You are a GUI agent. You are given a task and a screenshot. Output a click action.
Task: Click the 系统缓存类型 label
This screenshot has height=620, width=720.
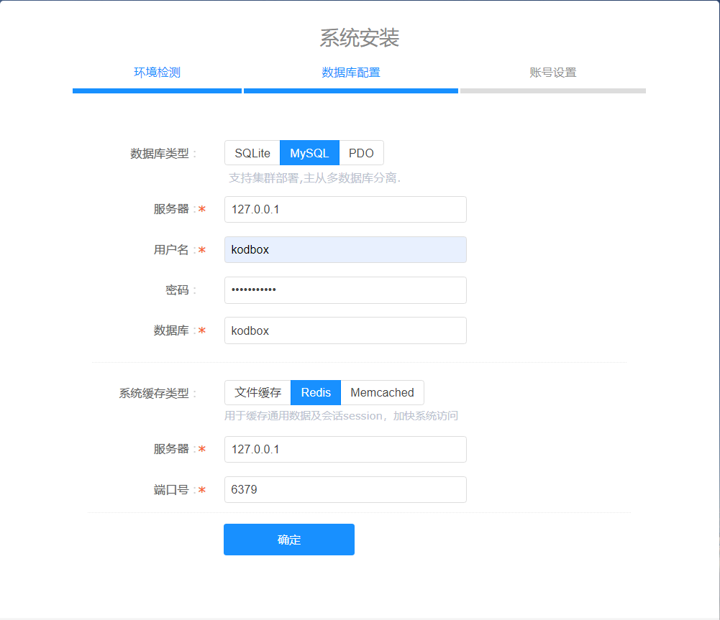tap(154, 393)
